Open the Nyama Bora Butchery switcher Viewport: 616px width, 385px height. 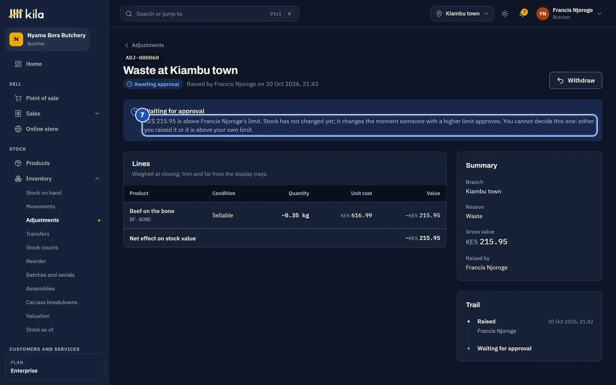(x=47, y=39)
